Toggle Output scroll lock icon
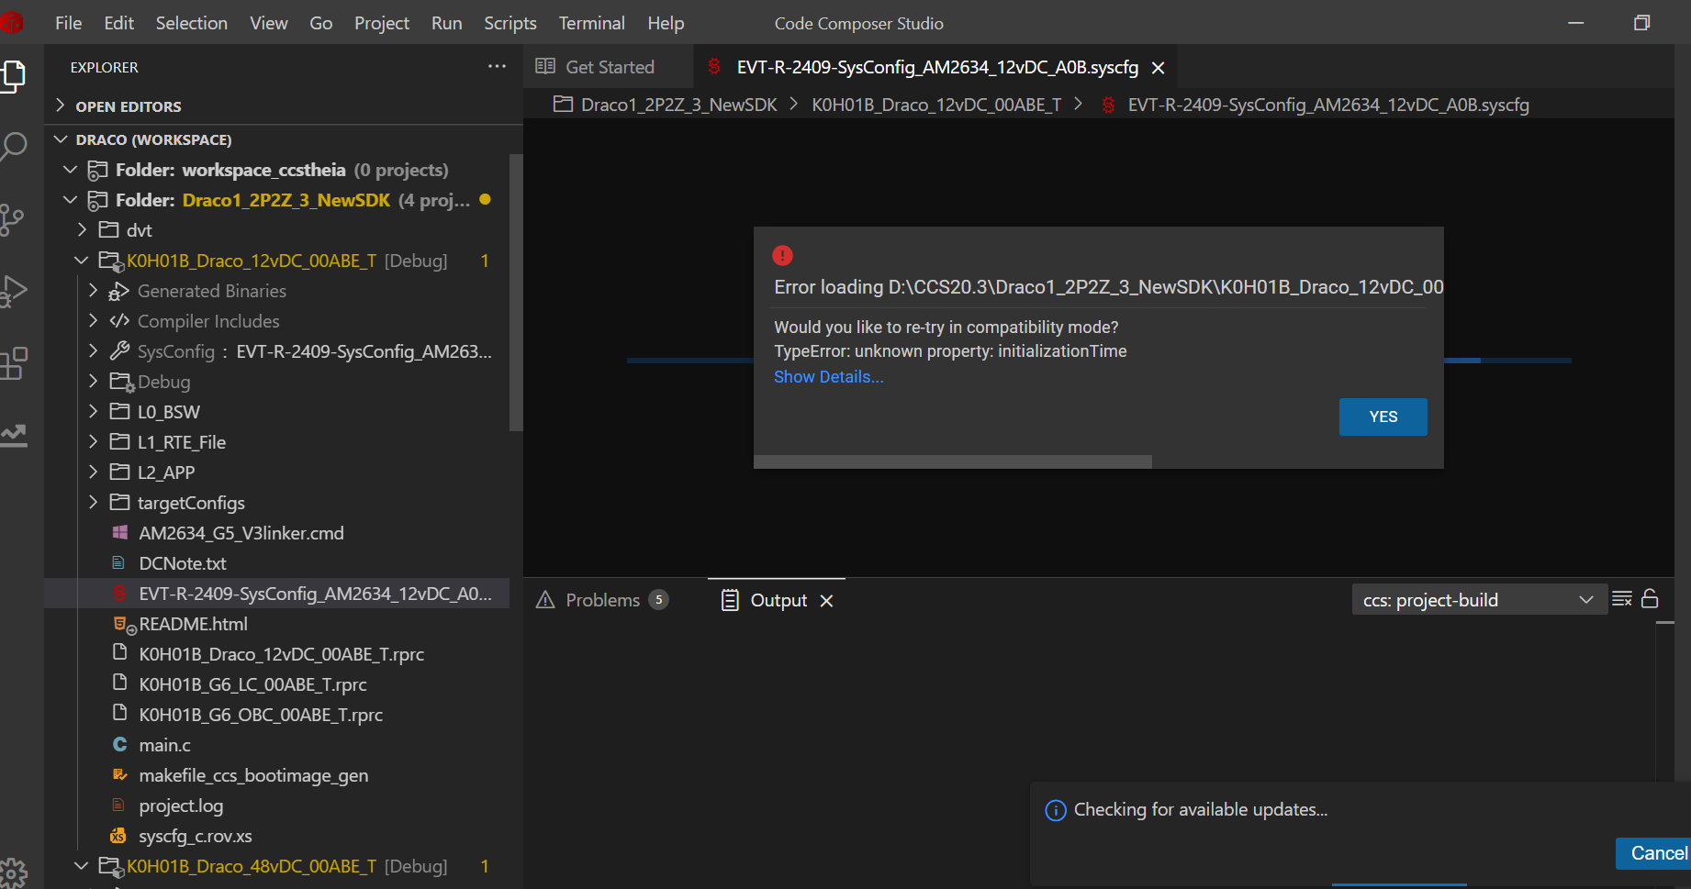The height and width of the screenshot is (889, 1691). pos(1650,599)
